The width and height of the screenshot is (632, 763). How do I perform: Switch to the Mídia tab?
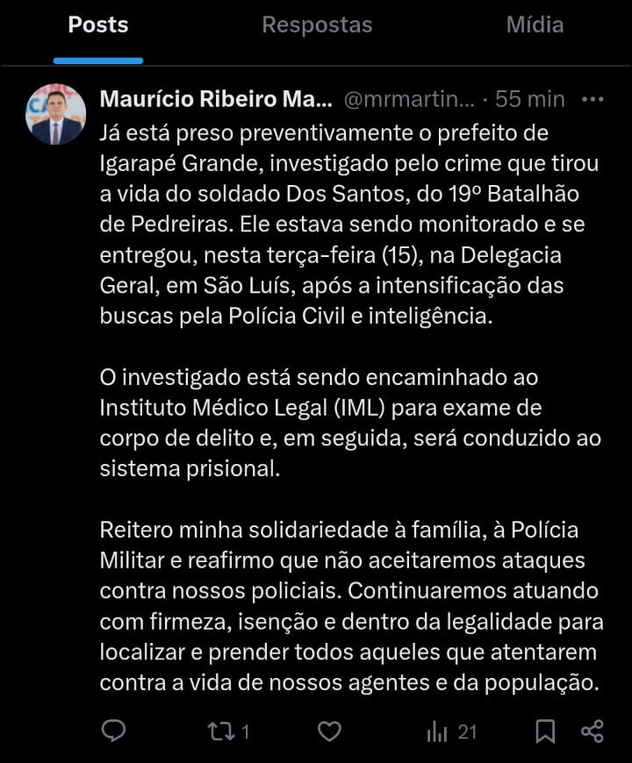click(535, 25)
